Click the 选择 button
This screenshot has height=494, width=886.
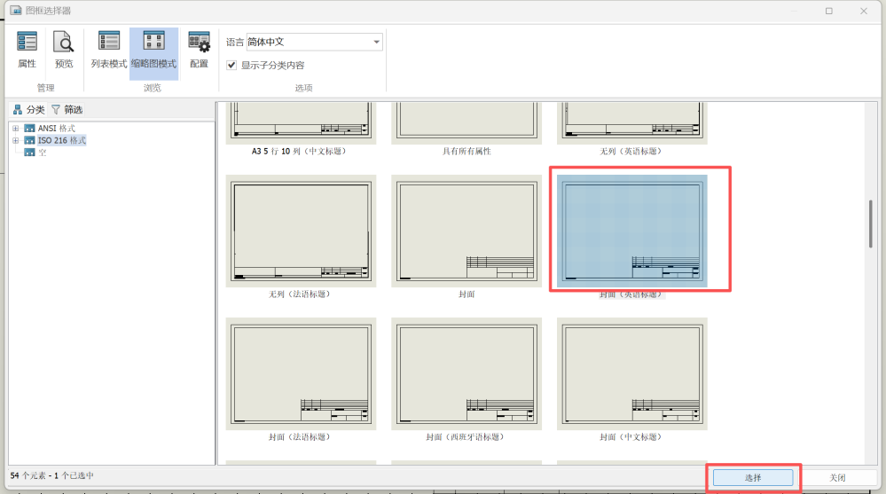[x=753, y=477]
